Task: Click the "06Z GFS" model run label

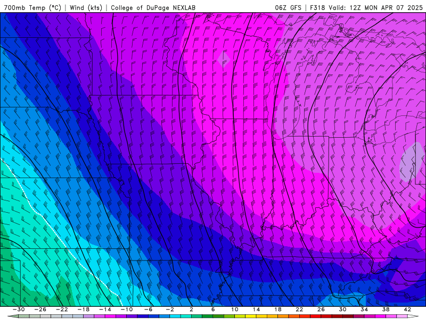Action: pos(288,7)
